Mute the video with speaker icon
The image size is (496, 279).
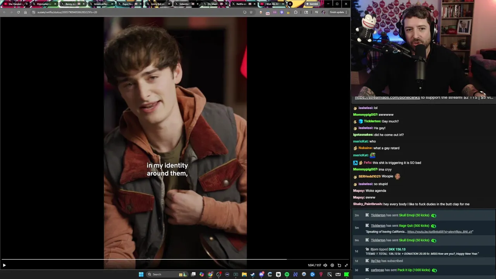click(x=325, y=265)
